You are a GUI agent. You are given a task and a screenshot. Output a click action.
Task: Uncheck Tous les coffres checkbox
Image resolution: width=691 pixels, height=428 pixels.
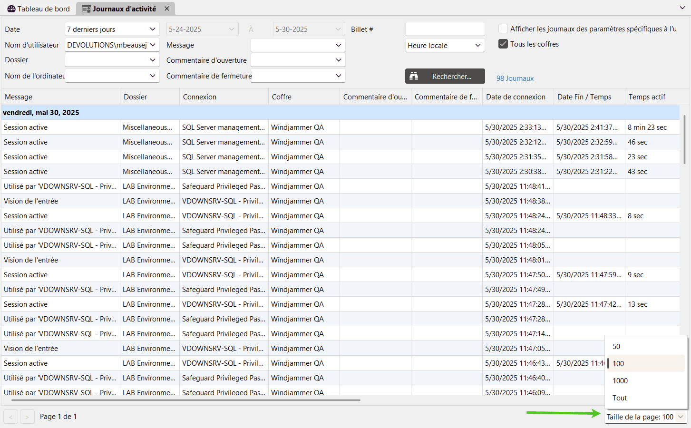(x=503, y=44)
